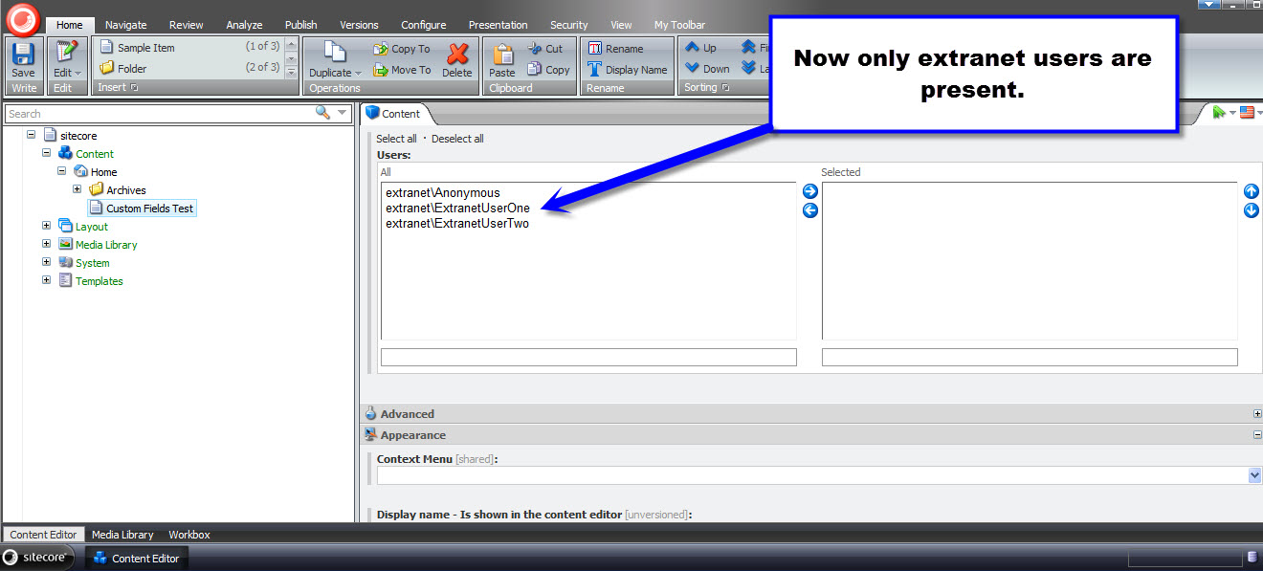Click the Paste clipboard icon
1263x571 pixels.
point(502,57)
